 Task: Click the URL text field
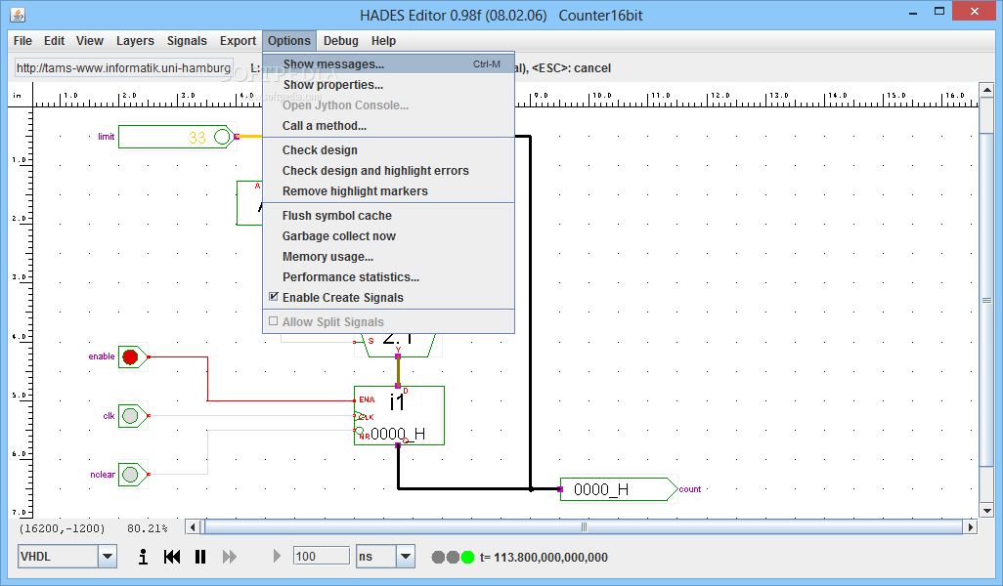click(124, 67)
